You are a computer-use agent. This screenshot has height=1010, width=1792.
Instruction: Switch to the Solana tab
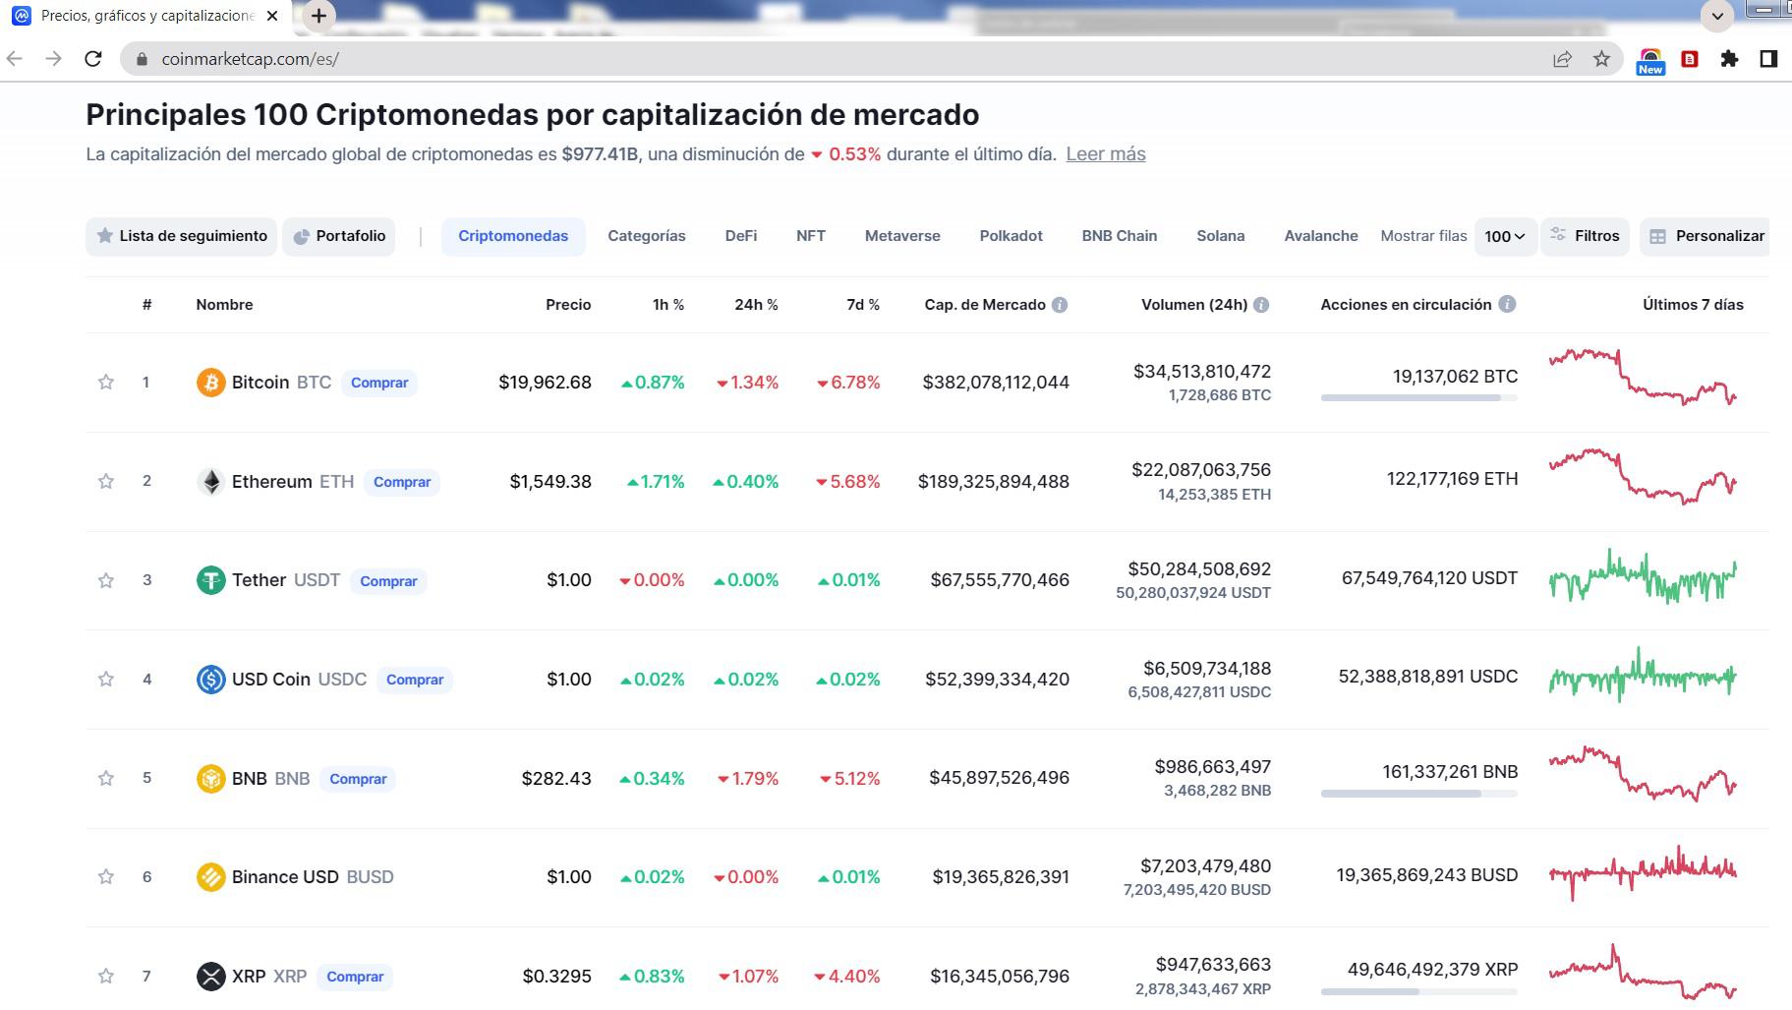[x=1221, y=237]
